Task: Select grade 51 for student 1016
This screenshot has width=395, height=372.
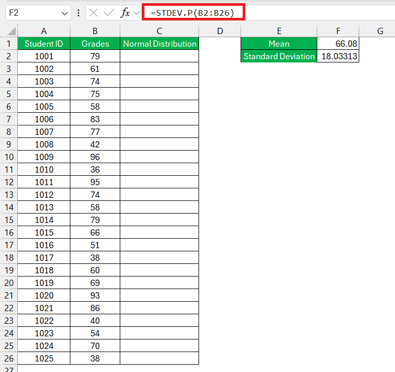Action: (x=95, y=245)
